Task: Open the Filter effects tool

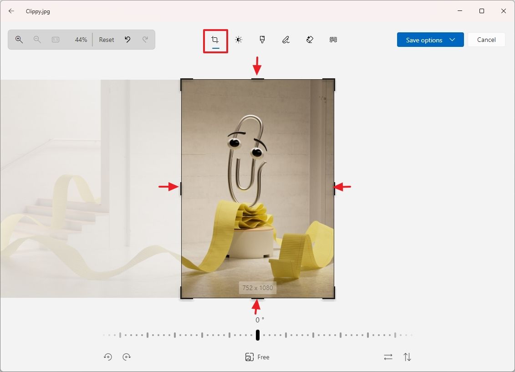Action: coord(262,40)
